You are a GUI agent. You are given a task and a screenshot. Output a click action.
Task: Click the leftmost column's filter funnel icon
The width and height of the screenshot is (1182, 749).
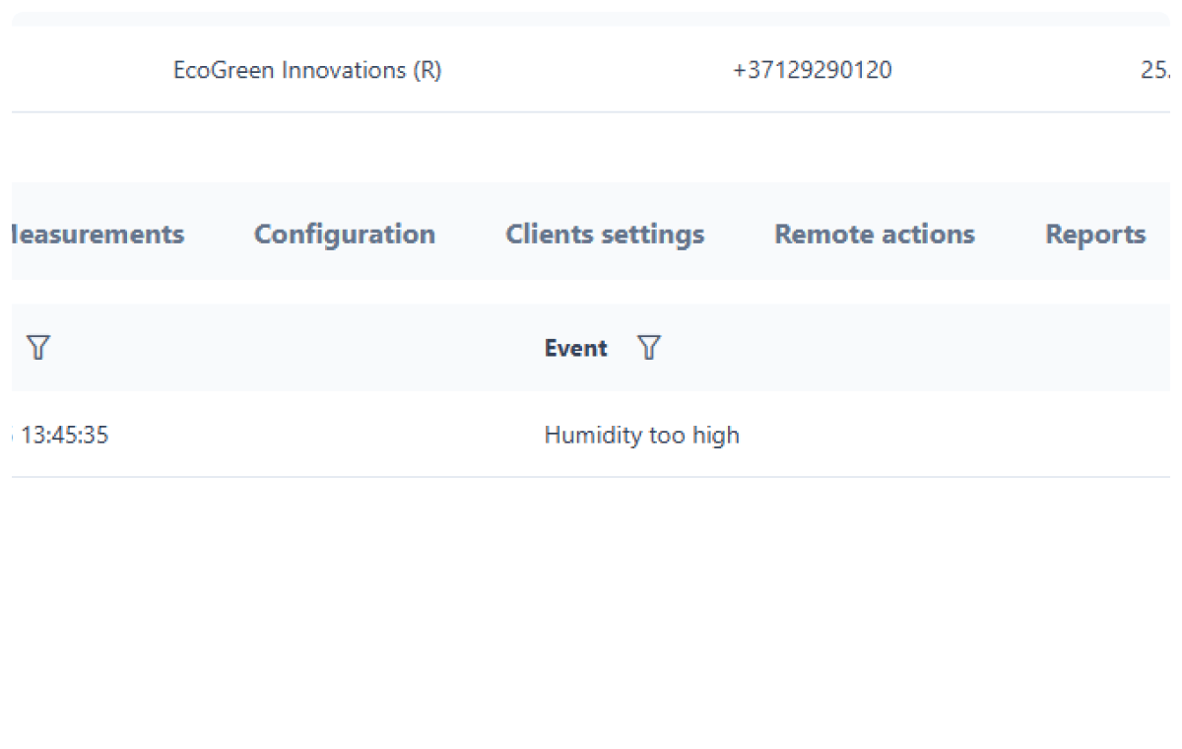(x=37, y=348)
